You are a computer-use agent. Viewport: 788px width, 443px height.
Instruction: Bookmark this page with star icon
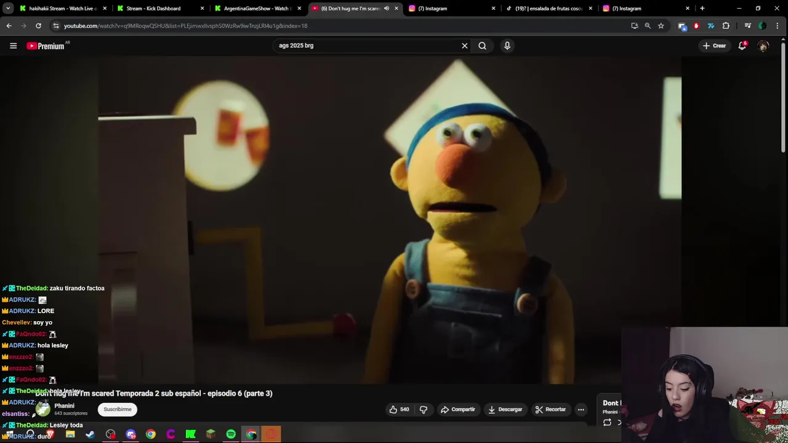661,26
